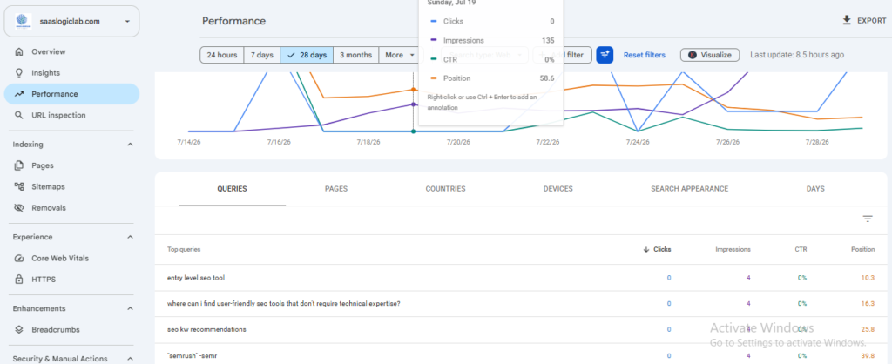Screen dimensions: 892x364
Task: Click the Visualize button
Action: point(710,55)
